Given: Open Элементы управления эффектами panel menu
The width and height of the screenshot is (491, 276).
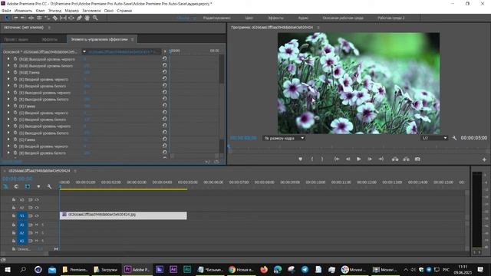Looking at the screenshot, I should pyautogui.click(x=133, y=39).
